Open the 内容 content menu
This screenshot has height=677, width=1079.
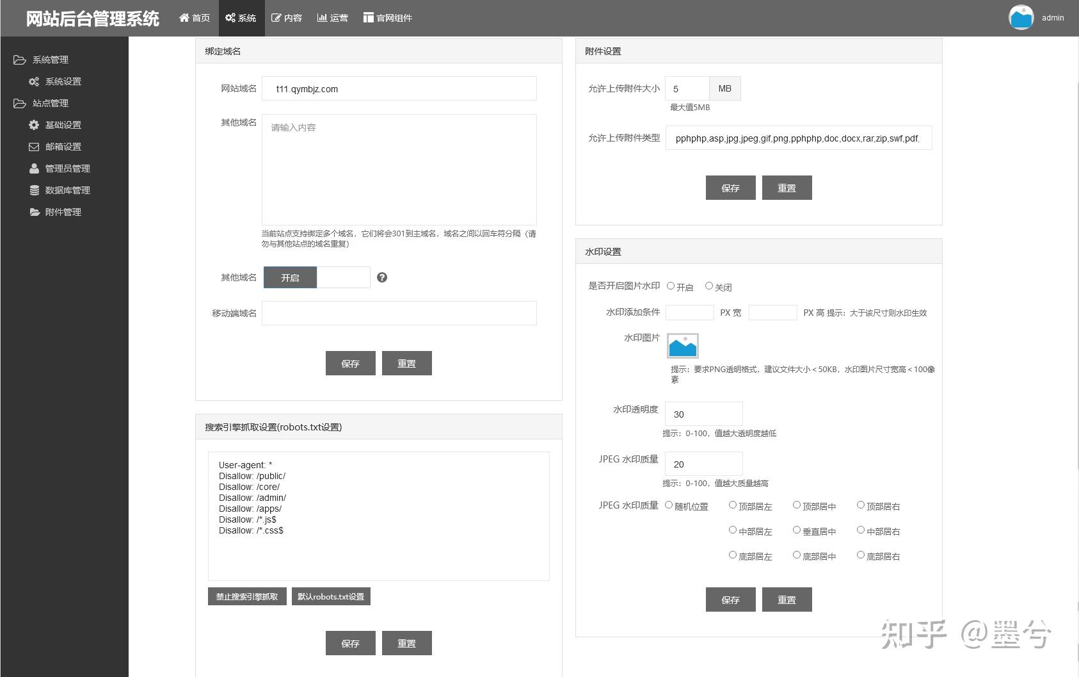click(287, 18)
